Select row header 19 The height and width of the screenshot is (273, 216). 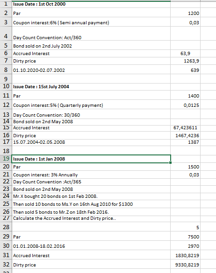6,159
